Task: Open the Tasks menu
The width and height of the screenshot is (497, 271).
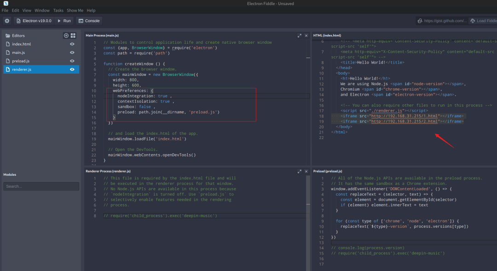Action: (58, 11)
